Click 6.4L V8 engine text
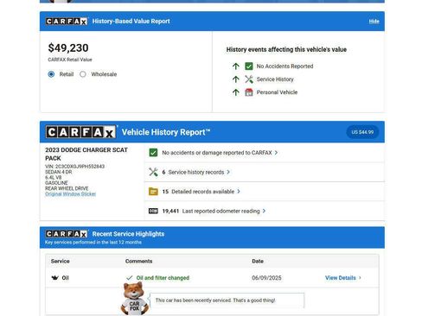The height and width of the screenshot is (316, 422). (x=54, y=177)
